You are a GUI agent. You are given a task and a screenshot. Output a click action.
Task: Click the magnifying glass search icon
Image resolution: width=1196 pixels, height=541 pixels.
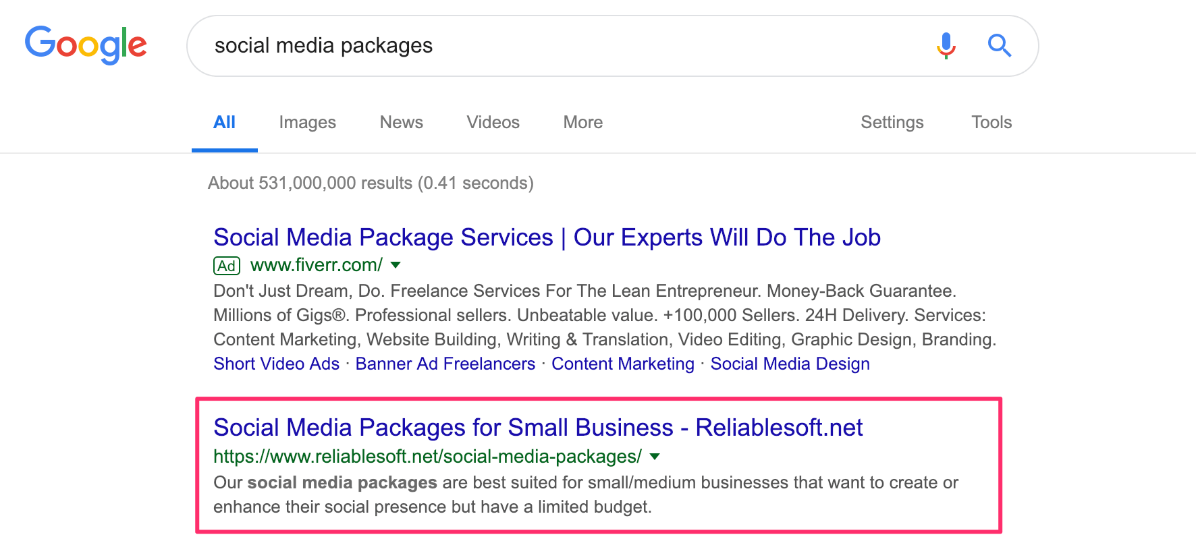pyautogui.click(x=999, y=46)
